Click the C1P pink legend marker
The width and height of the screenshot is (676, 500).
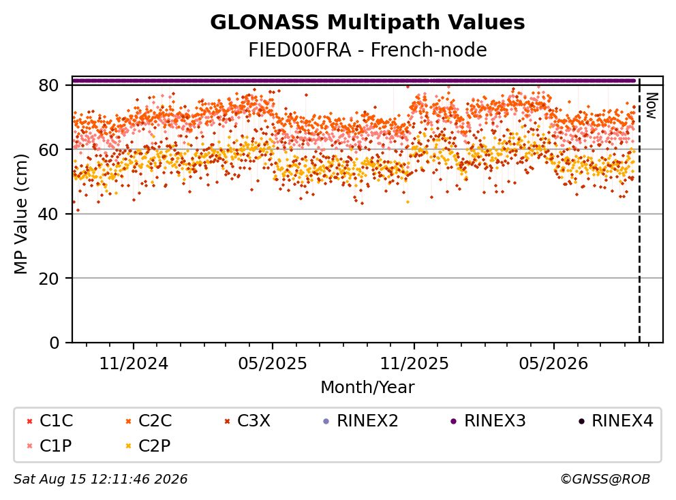coord(30,446)
